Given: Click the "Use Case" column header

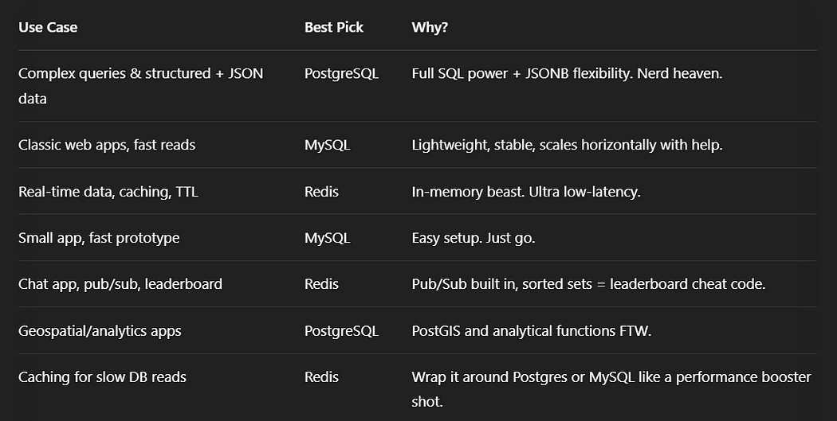Looking at the screenshot, I should [48, 27].
